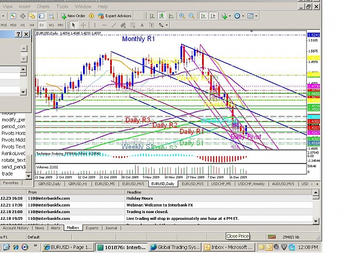This screenshot has height=259, width=346.
Task: Toggle Chart Shift icon
Action: coord(213,16)
